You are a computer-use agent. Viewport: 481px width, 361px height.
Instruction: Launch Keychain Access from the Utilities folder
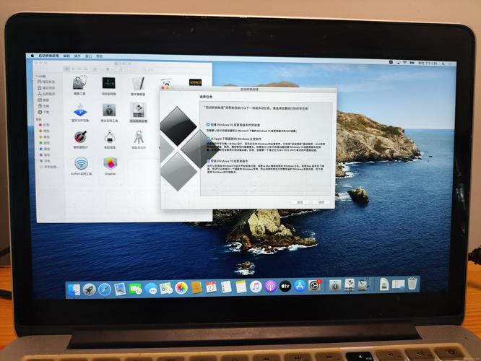(x=137, y=136)
